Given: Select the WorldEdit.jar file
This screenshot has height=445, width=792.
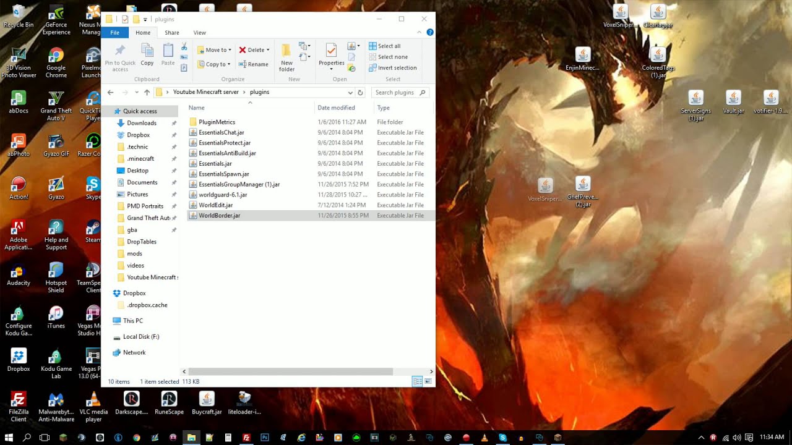Looking at the screenshot, I should (216, 205).
